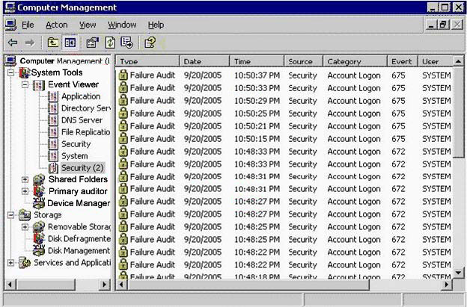The image size is (467, 307).
Task: Click the Event Viewer icon
Action: (x=39, y=84)
